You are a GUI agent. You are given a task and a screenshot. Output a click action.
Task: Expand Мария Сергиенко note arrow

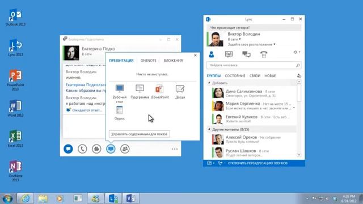(294, 108)
